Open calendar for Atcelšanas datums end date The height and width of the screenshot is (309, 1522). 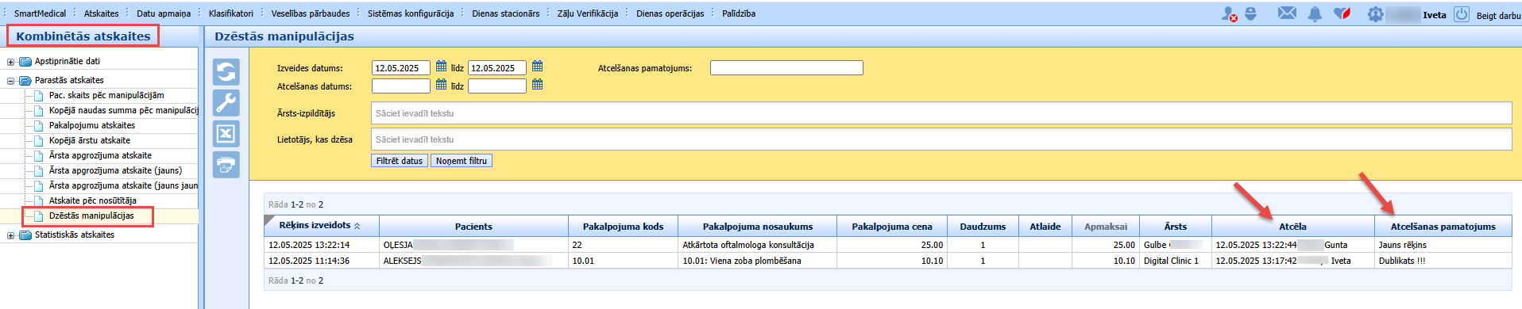(x=537, y=85)
